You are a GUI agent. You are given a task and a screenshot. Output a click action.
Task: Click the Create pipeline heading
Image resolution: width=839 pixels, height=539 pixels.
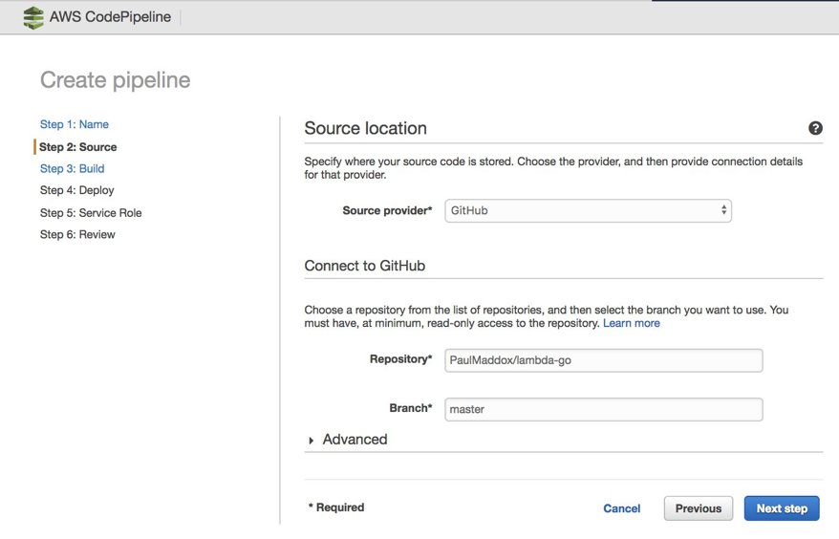click(x=116, y=80)
